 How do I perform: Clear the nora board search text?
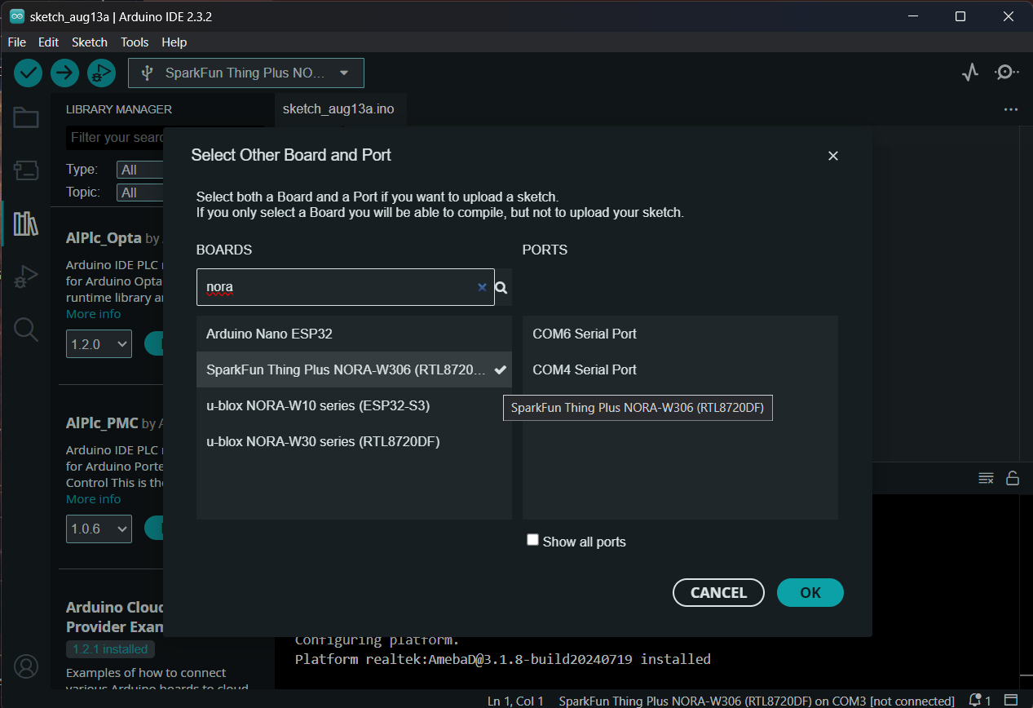click(482, 287)
